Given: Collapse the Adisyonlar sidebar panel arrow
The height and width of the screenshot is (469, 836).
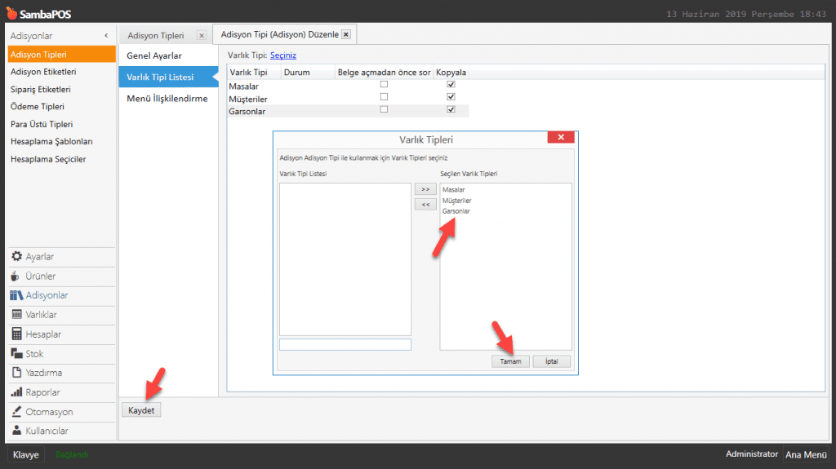Looking at the screenshot, I should tap(106, 36).
